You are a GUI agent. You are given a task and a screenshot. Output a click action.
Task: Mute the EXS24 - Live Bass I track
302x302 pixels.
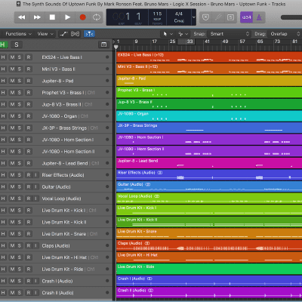click(12, 57)
